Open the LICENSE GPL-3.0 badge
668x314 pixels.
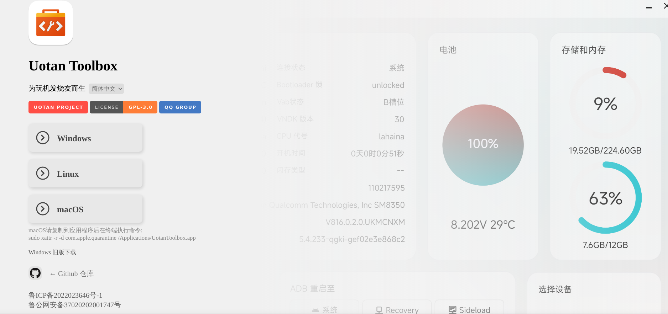pyautogui.click(x=124, y=107)
